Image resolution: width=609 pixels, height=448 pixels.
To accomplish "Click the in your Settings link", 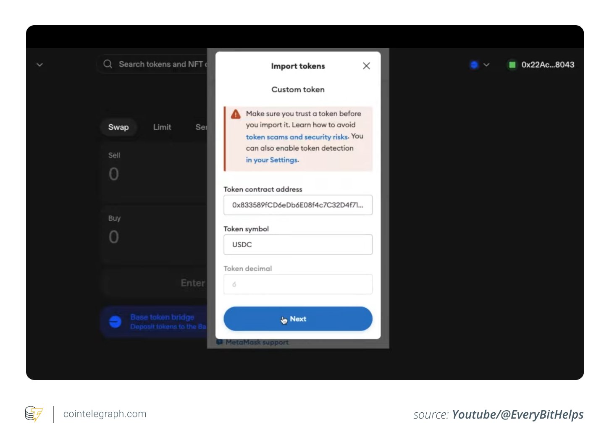I will 271,160.
